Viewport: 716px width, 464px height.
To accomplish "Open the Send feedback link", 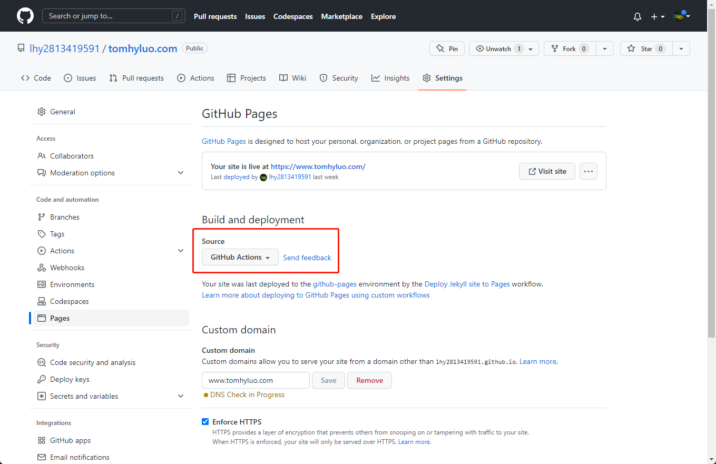I will (307, 258).
